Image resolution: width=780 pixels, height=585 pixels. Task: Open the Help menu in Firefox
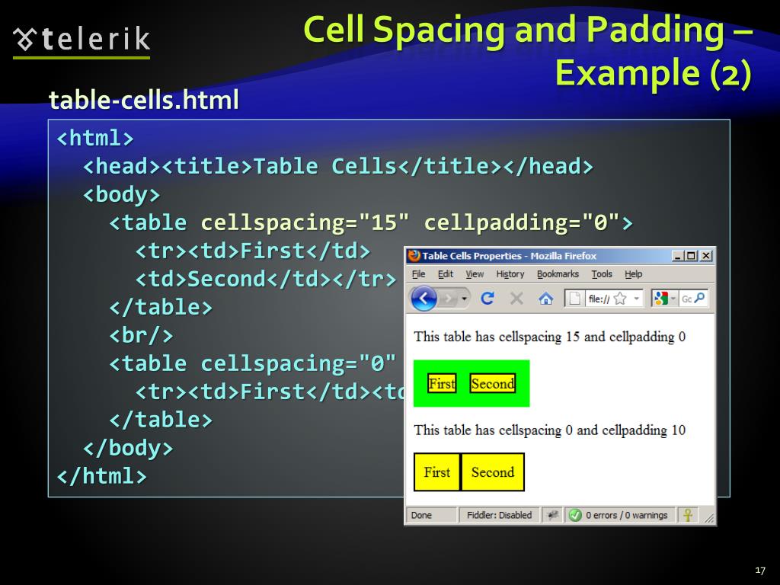point(633,274)
